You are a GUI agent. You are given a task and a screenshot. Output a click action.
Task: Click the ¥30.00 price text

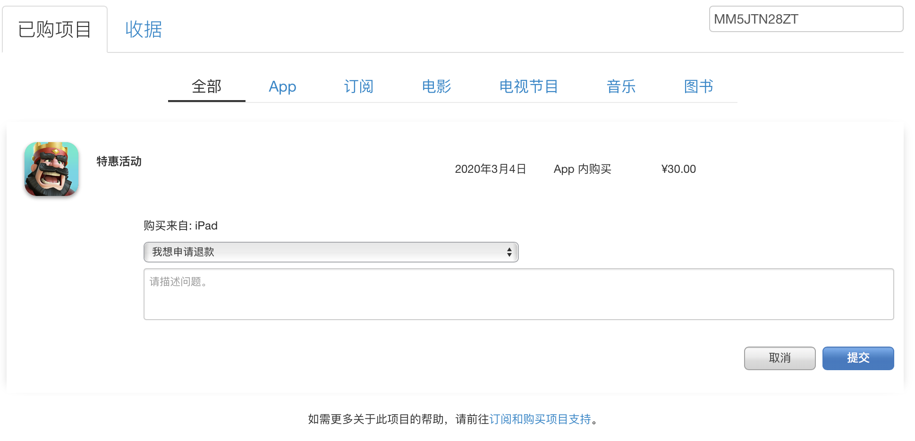point(678,169)
